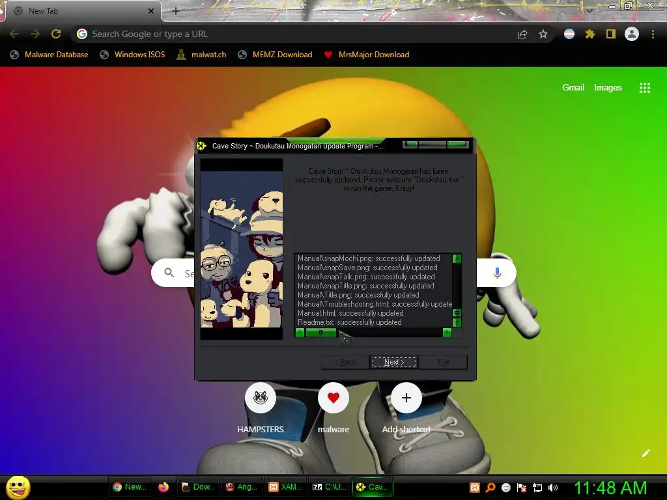The image size is (667, 500).
Task: Open the Malware Database bookmark
Action: 50,55
